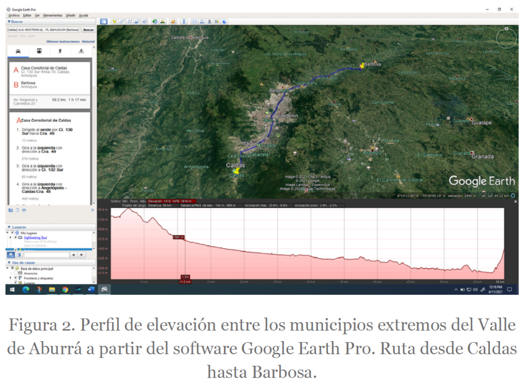This screenshot has width=523, height=384.
Task: Collapse the Buscar panel triangle
Action: [9, 22]
